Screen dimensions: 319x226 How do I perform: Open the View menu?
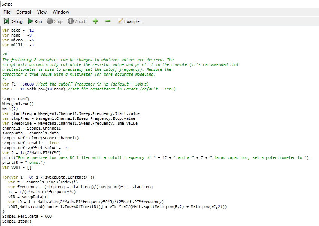pyautogui.click(x=42, y=12)
